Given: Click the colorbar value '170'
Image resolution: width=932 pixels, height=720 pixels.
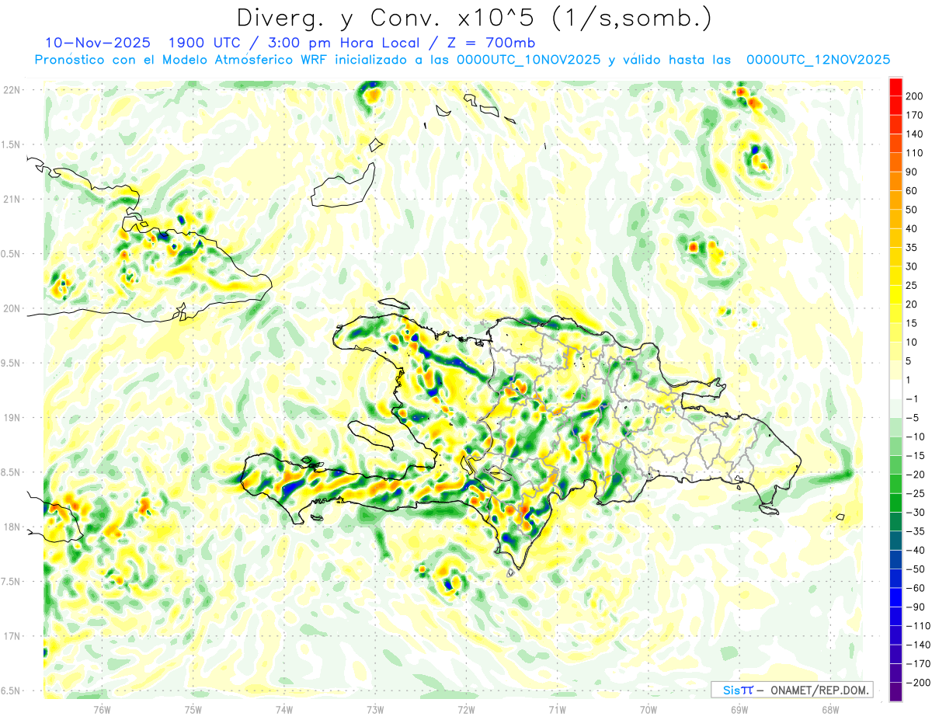Looking at the screenshot, I should (x=916, y=115).
